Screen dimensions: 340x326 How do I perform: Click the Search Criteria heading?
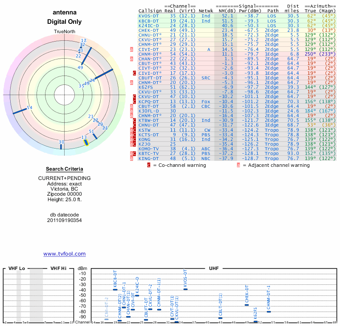click(x=65, y=169)
